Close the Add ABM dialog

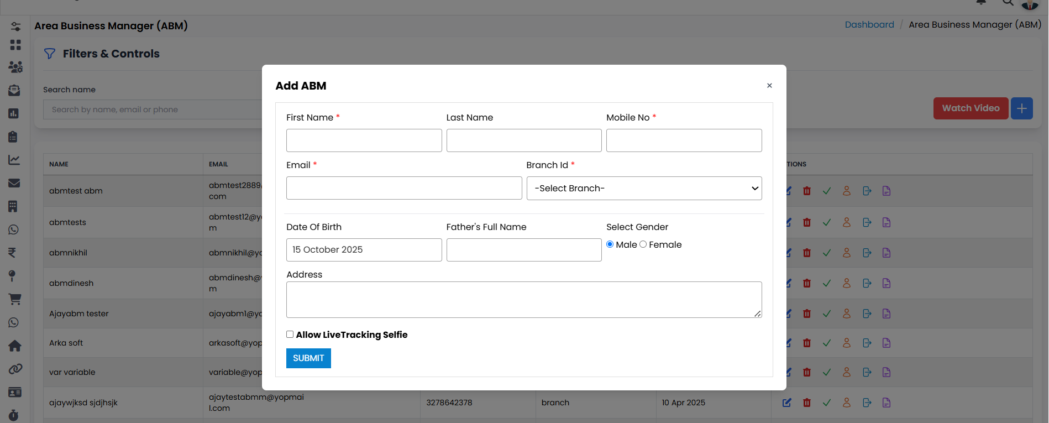click(x=769, y=86)
